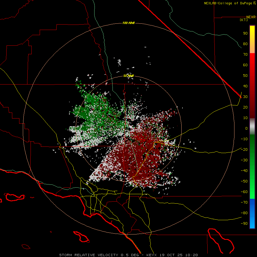The height and width of the screenshot is (257, 257).
Task: Click the -60 value on the velocity scale
Action: tap(244, 192)
